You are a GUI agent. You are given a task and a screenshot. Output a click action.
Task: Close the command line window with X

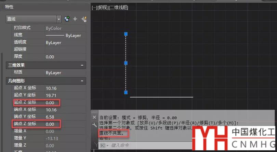tap(94, 117)
